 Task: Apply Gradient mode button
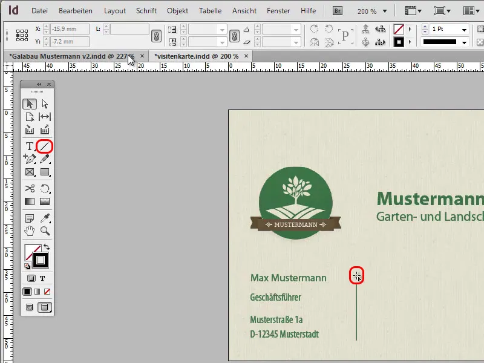pyautogui.click(x=38, y=292)
